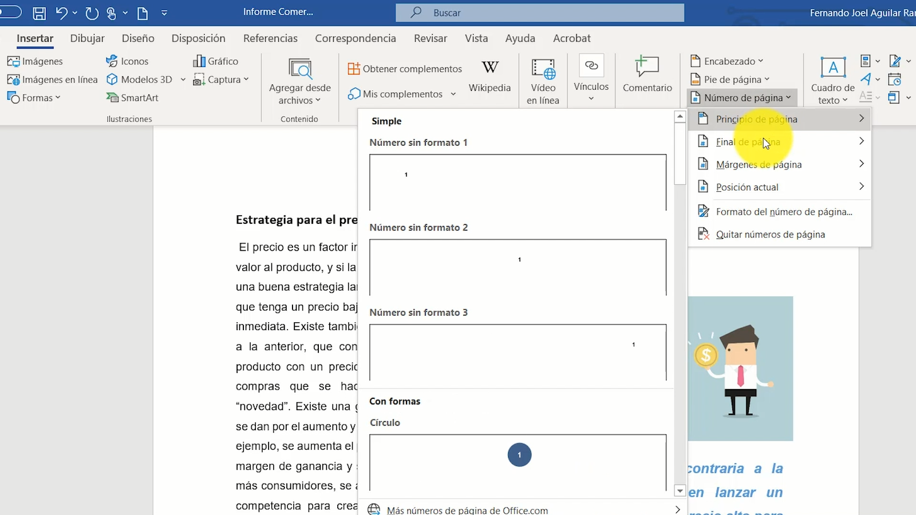The image size is (916, 515).
Task: Open Más números de página de Office.com
Action: [x=523, y=510]
